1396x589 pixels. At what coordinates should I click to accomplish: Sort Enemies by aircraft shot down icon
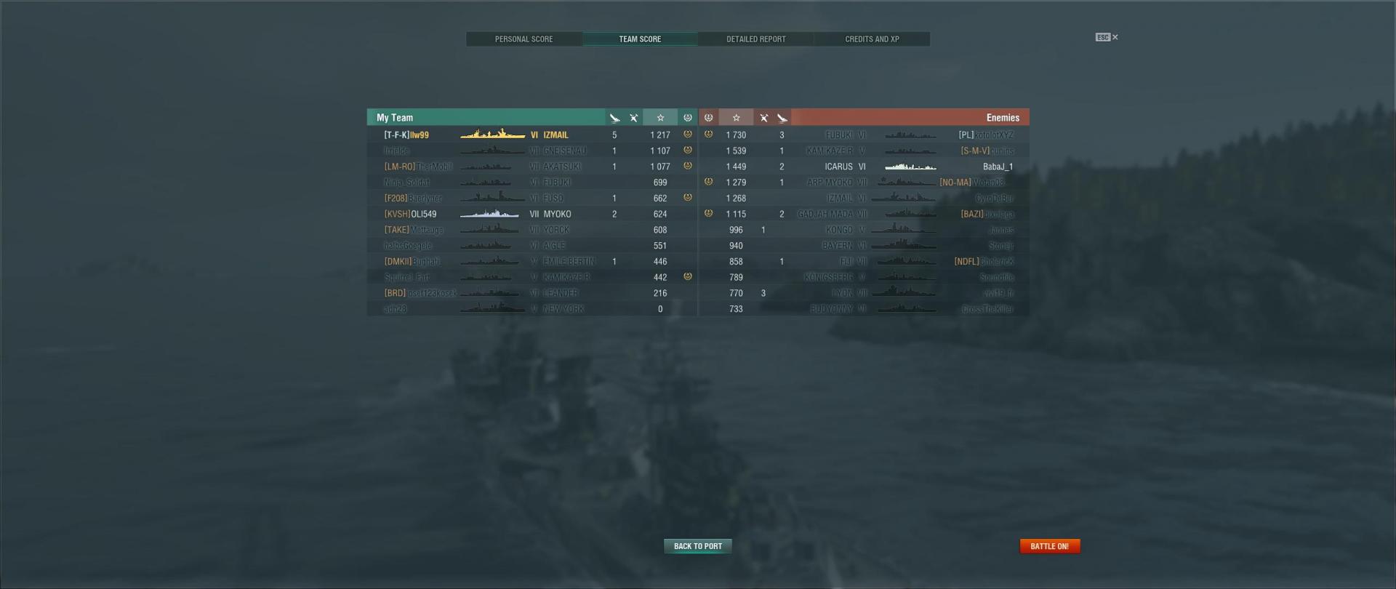click(x=763, y=118)
